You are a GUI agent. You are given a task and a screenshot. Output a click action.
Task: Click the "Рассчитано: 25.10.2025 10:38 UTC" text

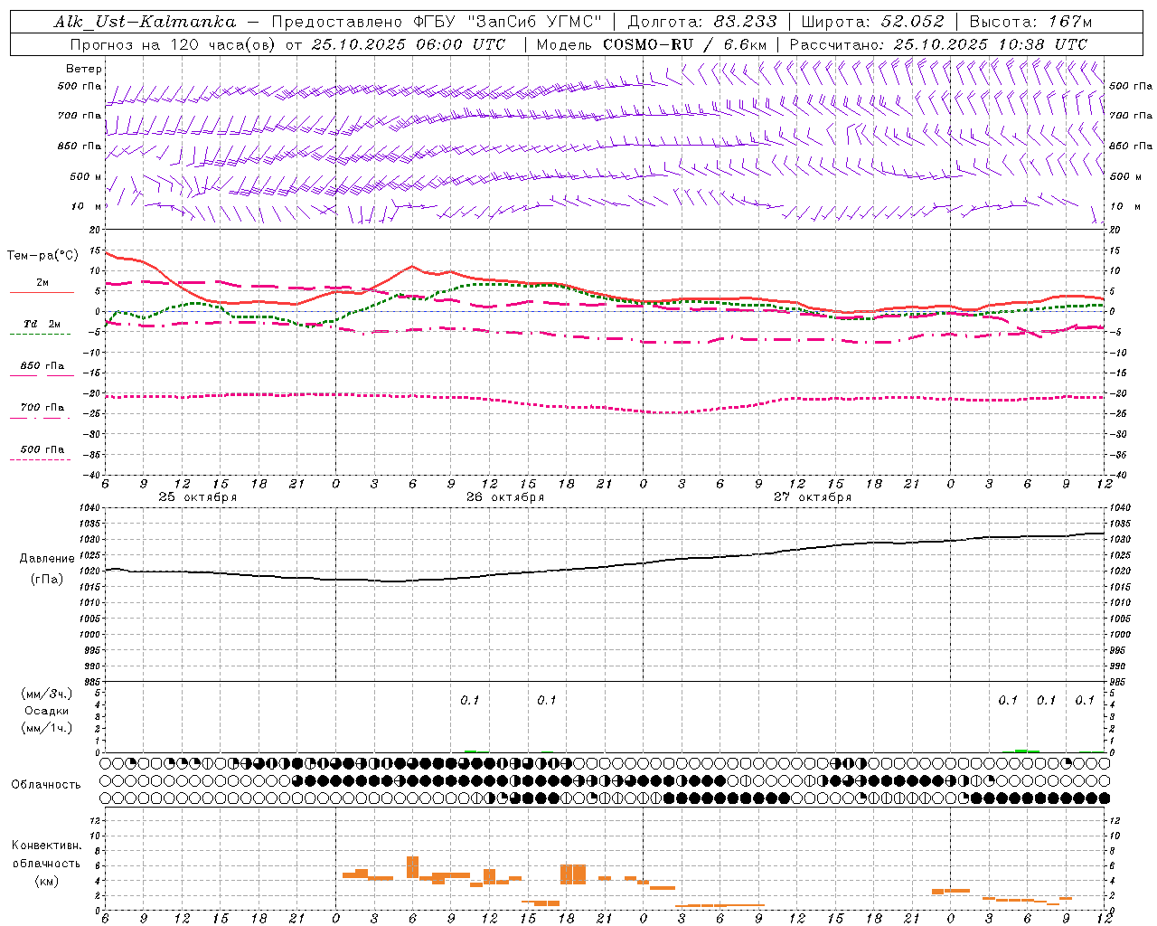coord(938,44)
